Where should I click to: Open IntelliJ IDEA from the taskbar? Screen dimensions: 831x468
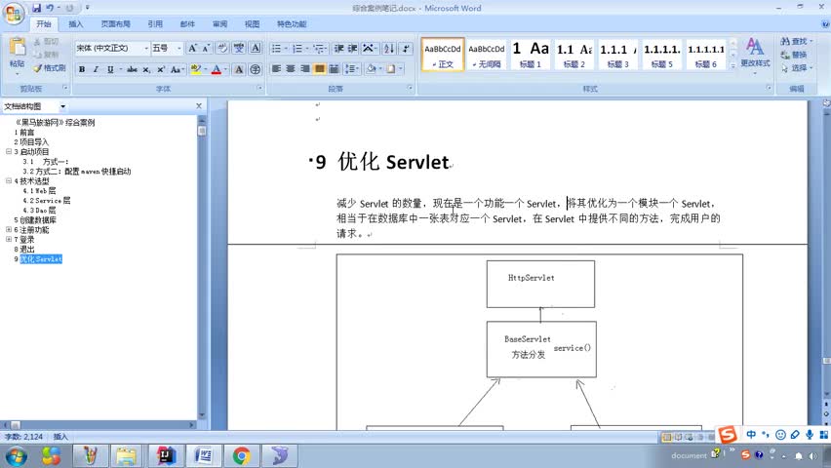(166, 455)
